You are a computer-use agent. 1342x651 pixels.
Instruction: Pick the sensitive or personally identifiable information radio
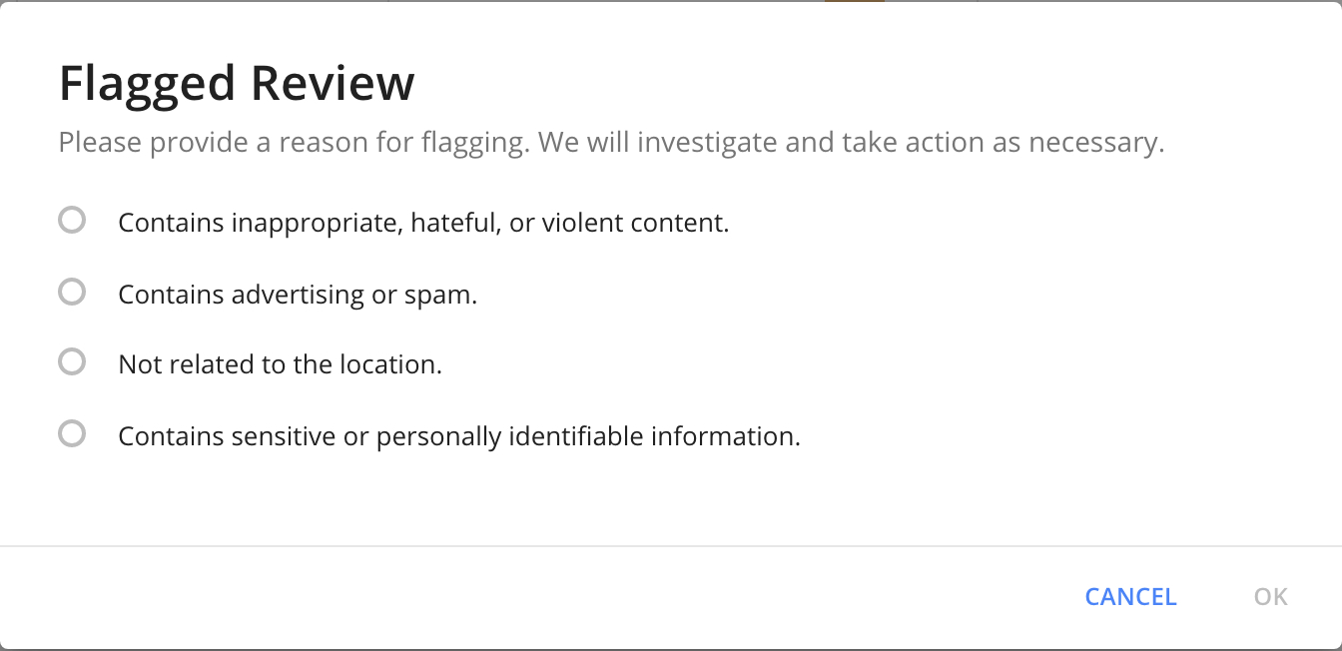[72, 434]
